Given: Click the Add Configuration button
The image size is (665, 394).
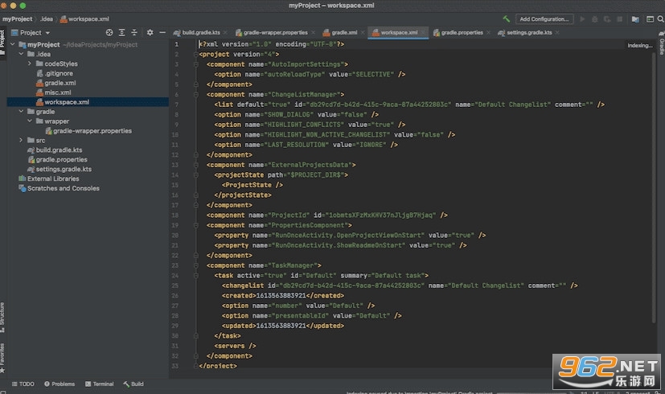Looking at the screenshot, I should pos(544,19).
